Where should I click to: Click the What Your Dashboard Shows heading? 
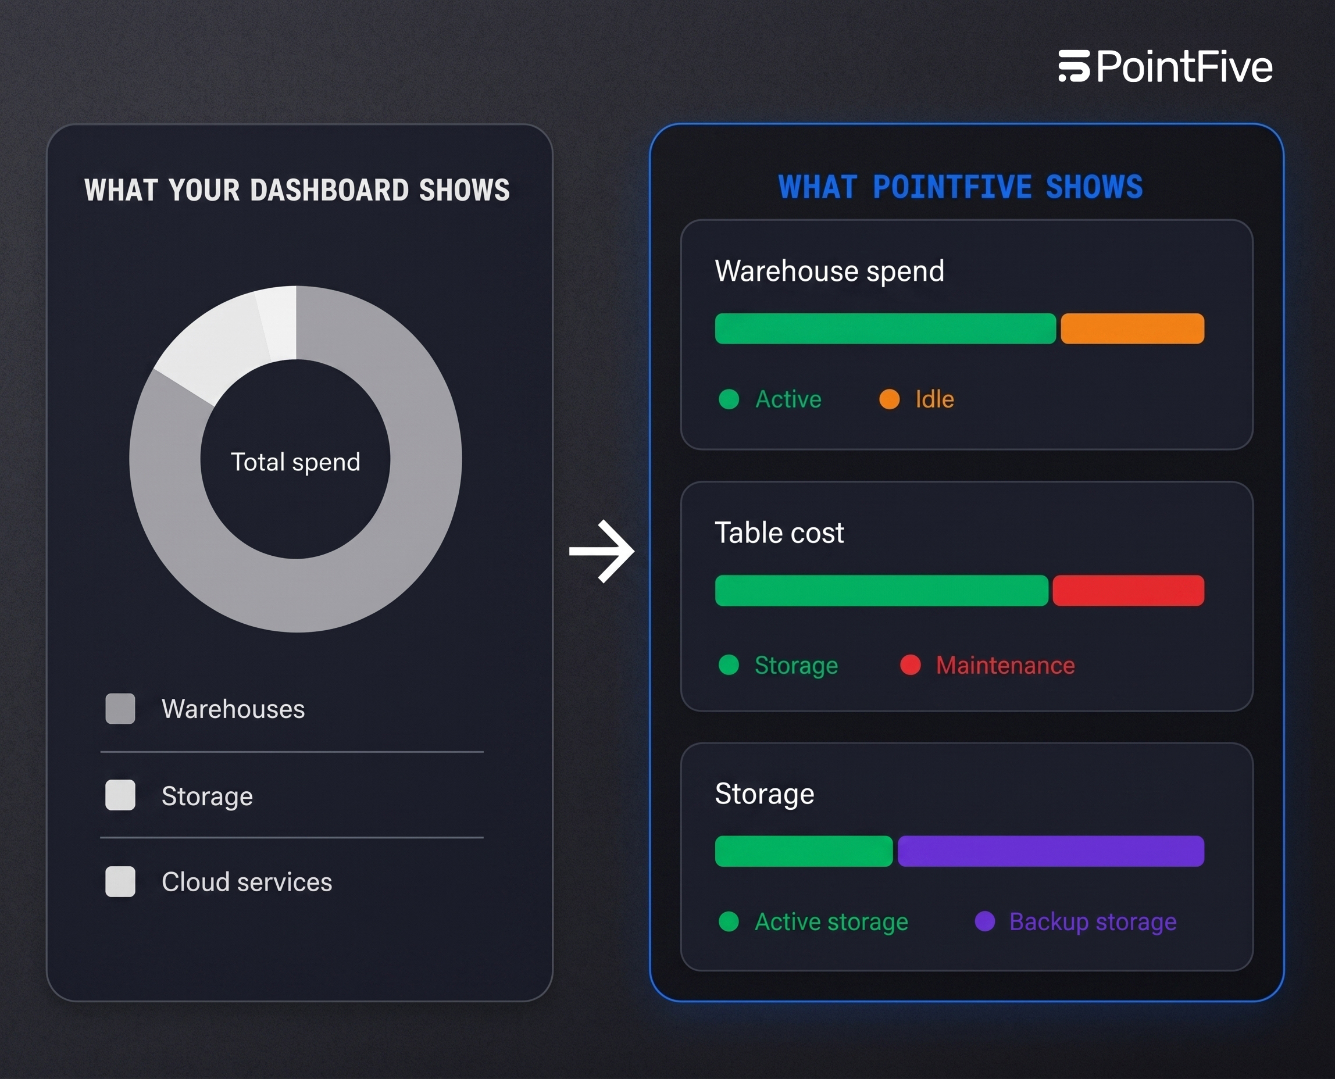(297, 190)
